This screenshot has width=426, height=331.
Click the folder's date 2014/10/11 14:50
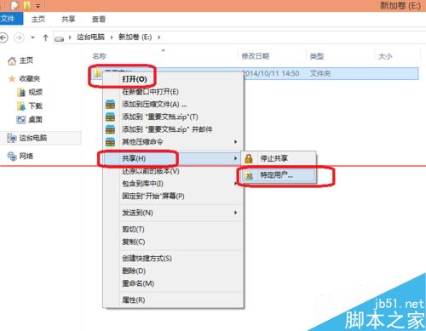271,73
